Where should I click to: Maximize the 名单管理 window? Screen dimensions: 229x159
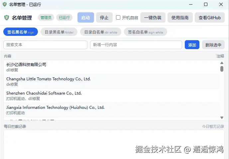tap(206, 4)
